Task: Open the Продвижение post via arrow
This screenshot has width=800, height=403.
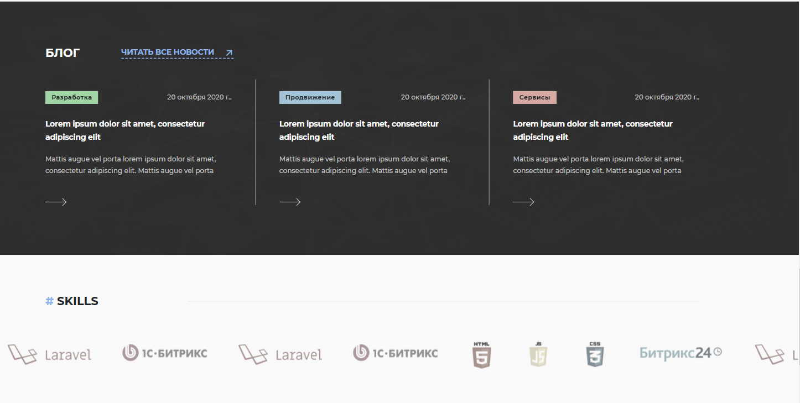Action: click(290, 202)
